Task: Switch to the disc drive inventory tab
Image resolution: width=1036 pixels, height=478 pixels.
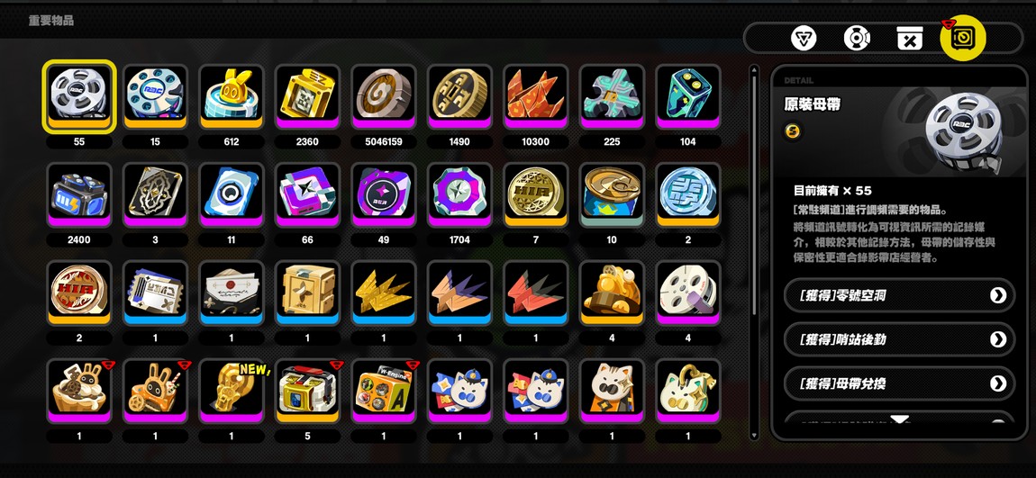Action: point(857,39)
